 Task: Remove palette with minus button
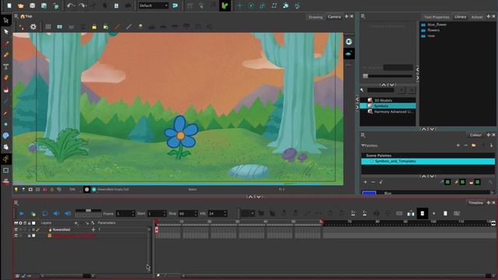(x=465, y=145)
